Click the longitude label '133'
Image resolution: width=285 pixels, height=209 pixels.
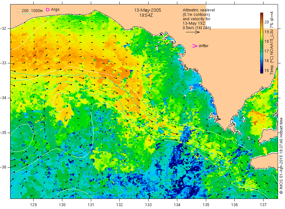148,205
